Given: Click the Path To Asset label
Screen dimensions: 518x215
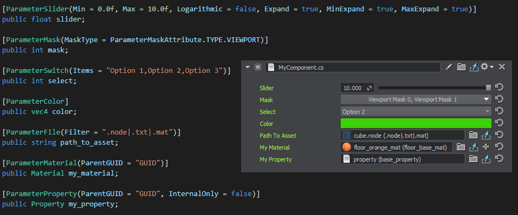Looking at the screenshot, I should (278, 136).
